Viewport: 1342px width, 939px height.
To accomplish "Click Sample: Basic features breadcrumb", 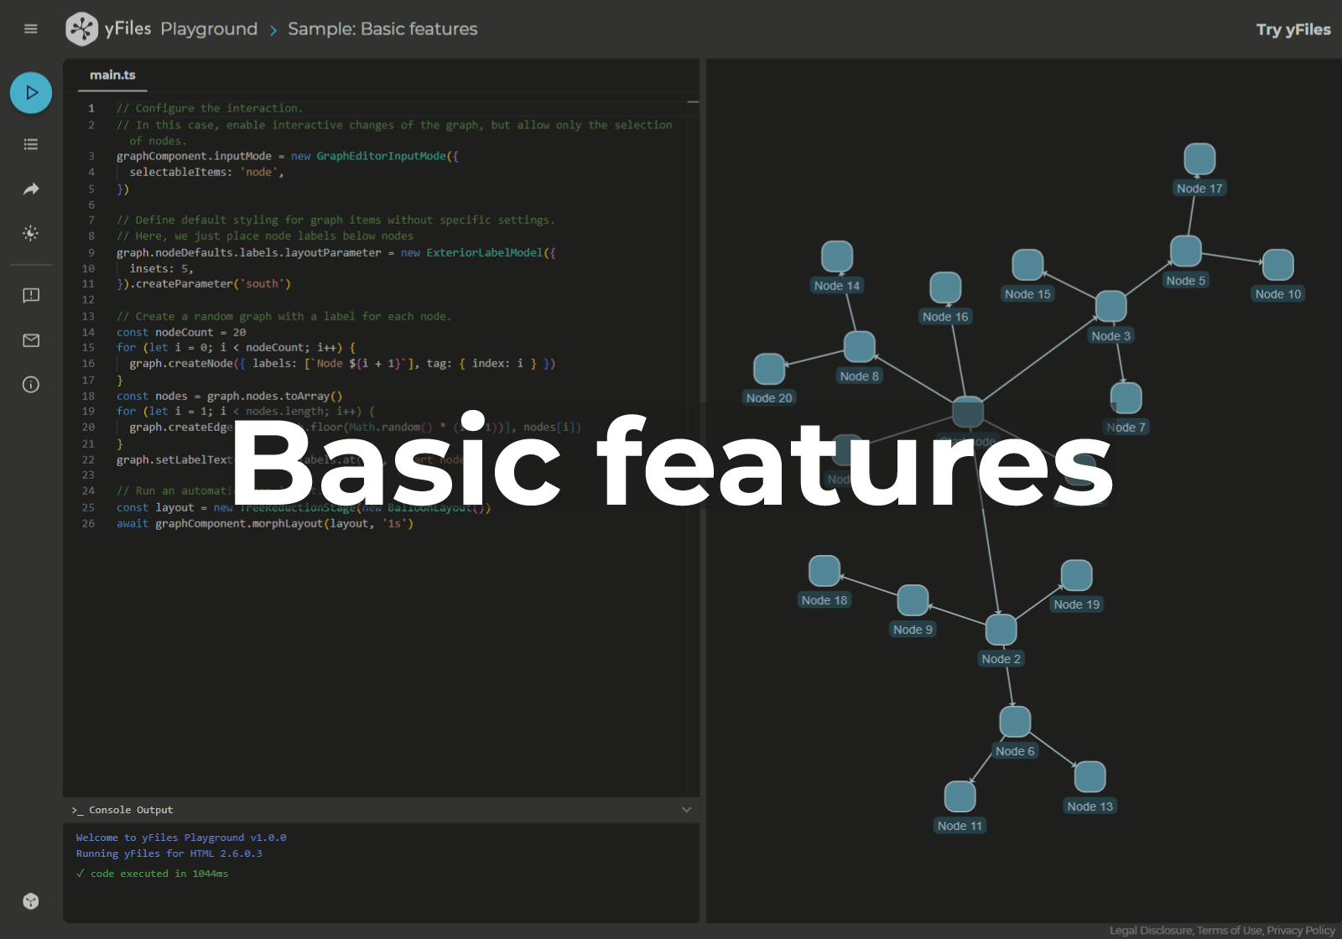I will click(382, 29).
